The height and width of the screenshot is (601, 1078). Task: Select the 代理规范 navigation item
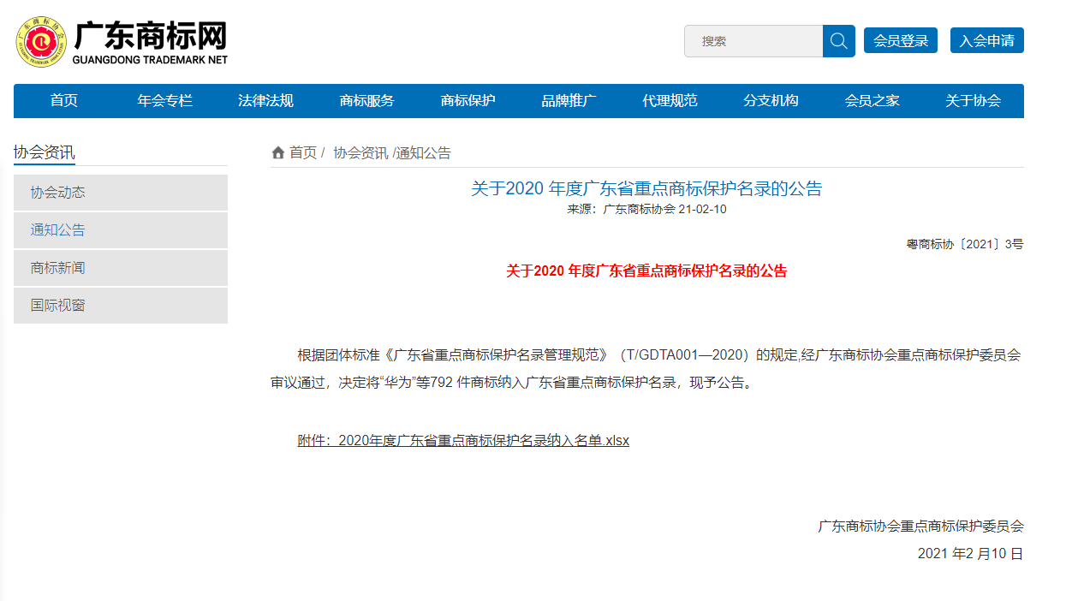670,101
